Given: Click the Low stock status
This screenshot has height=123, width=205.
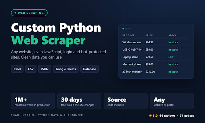Looking at the screenshot, I should click(x=171, y=57).
